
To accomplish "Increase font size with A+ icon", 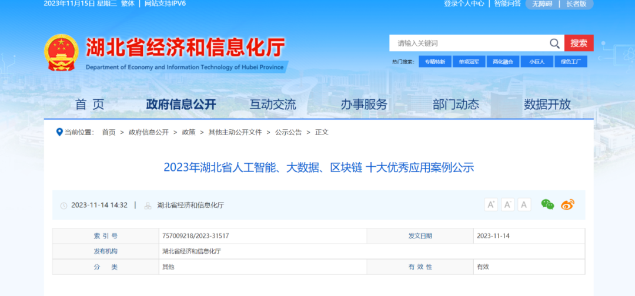I will point(491,204).
